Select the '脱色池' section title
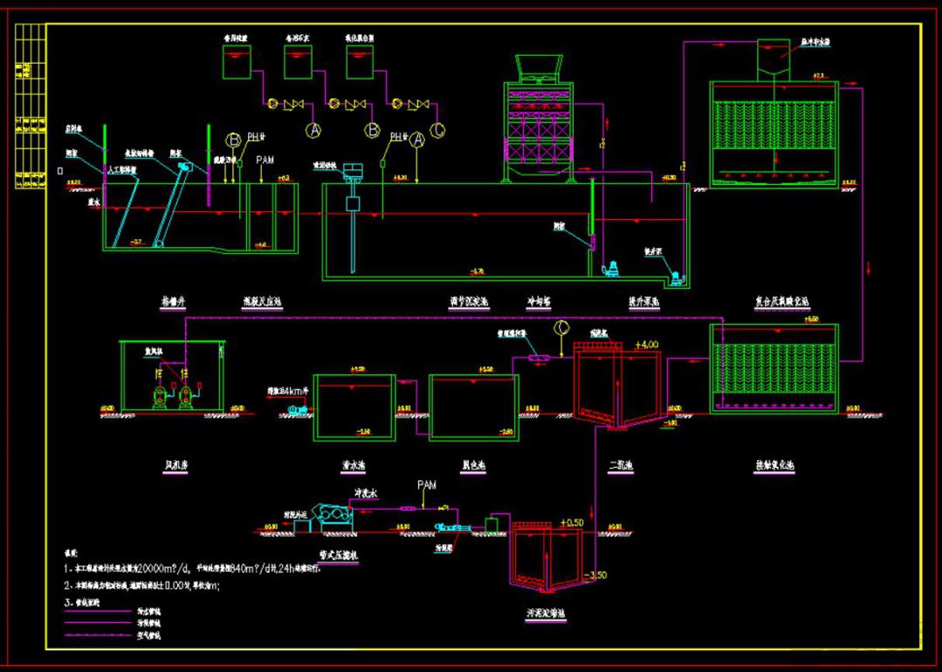Viewport: 942px width, 672px height. tap(473, 465)
